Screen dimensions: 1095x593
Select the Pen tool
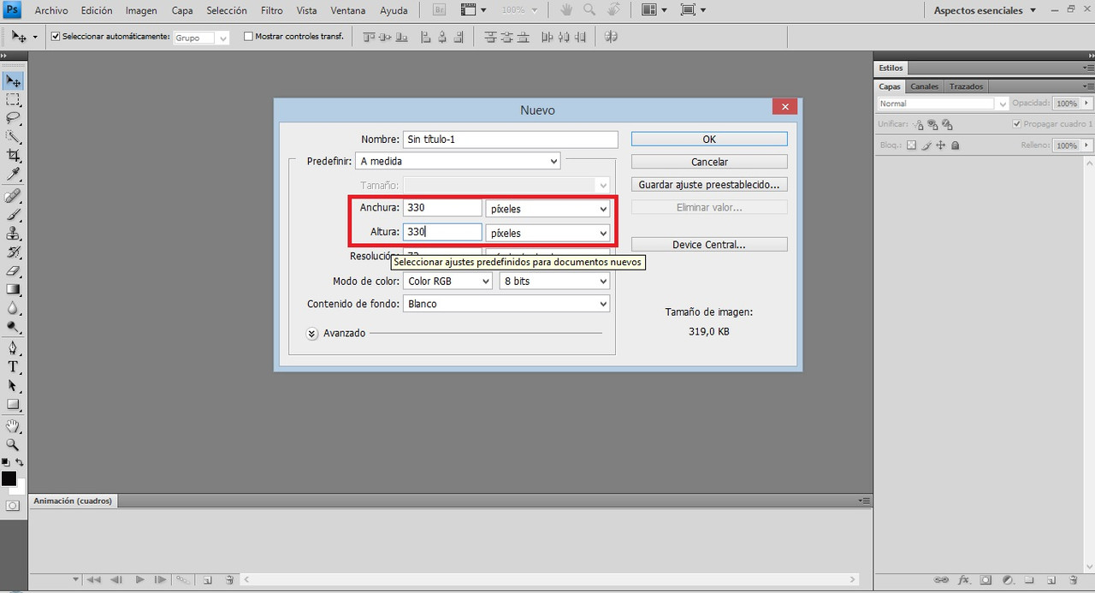pos(13,348)
